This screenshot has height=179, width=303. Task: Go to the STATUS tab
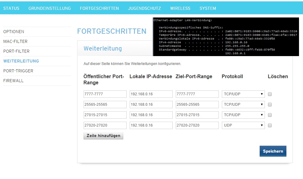click(11, 8)
